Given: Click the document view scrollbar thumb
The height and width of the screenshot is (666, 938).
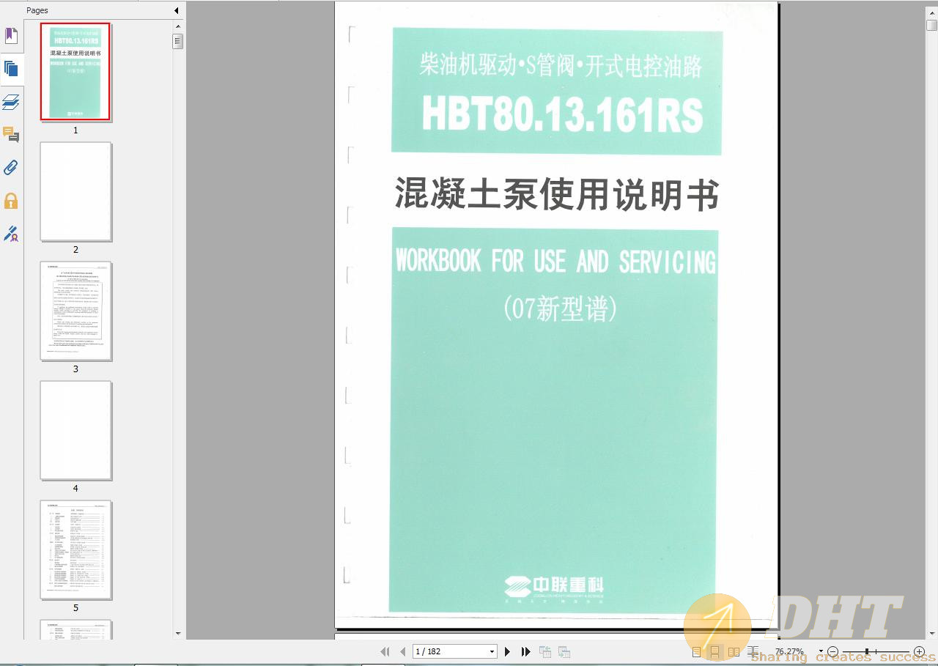Looking at the screenshot, I should click(931, 25).
